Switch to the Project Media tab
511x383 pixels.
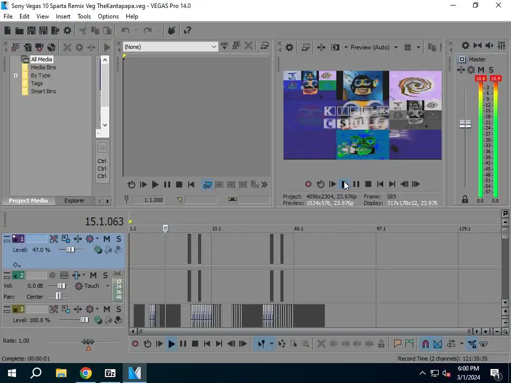(x=28, y=200)
